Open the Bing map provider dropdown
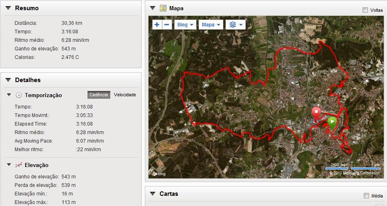The height and width of the screenshot is (206, 387). coord(185,25)
